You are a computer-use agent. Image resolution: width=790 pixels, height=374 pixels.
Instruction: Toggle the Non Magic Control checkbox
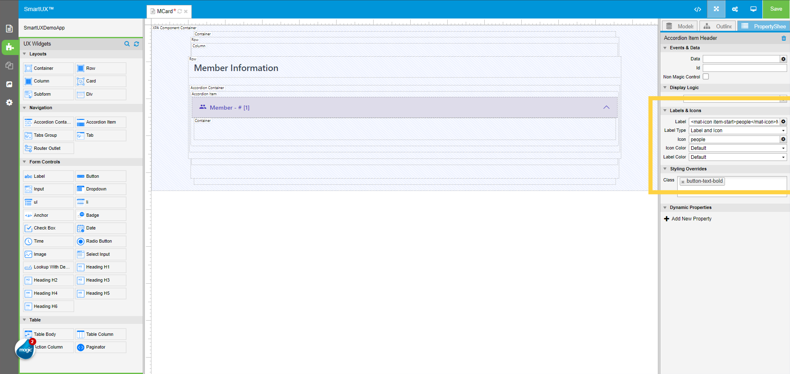point(706,76)
